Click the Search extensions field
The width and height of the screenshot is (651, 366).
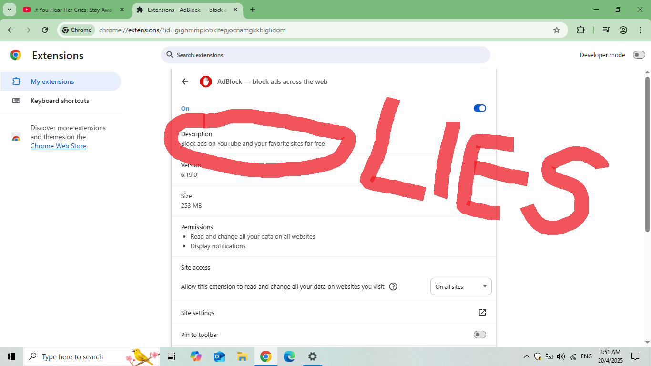[x=325, y=55]
